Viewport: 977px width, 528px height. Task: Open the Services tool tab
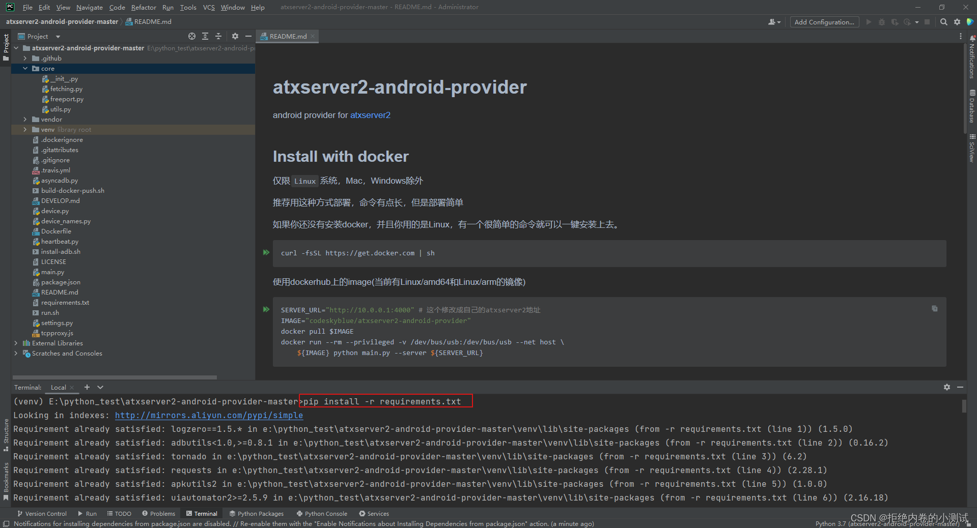(x=374, y=513)
